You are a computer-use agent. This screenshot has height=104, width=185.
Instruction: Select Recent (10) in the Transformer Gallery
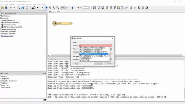point(5,85)
